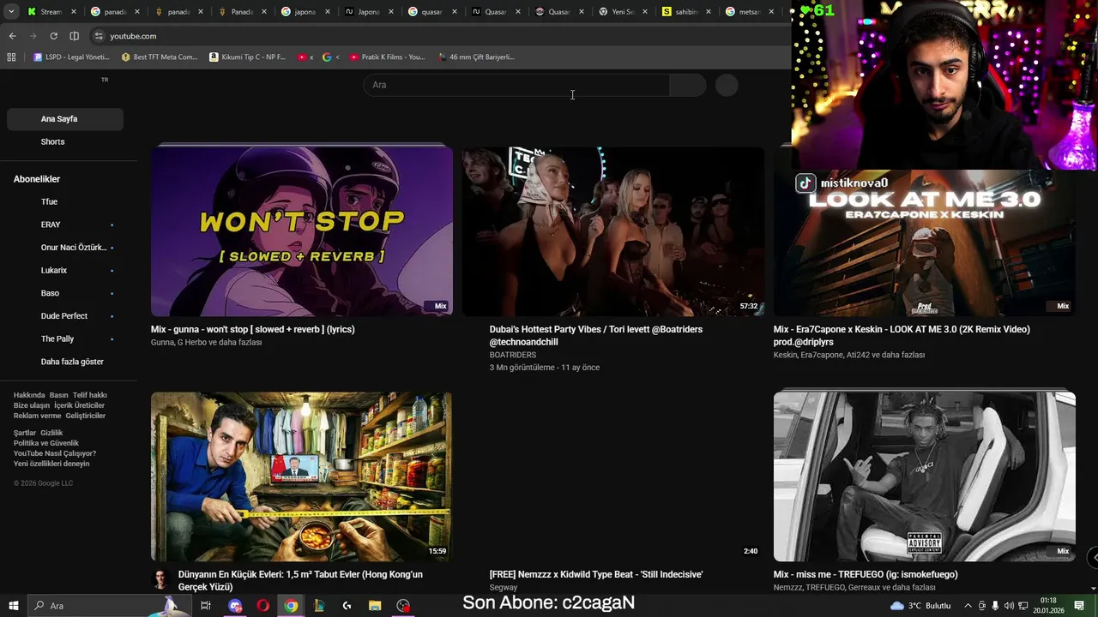Close the sahibinden tab
The width and height of the screenshot is (1098, 617).
pyautogui.click(x=709, y=12)
